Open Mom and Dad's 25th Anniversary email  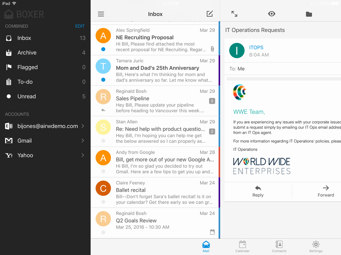coord(154,70)
